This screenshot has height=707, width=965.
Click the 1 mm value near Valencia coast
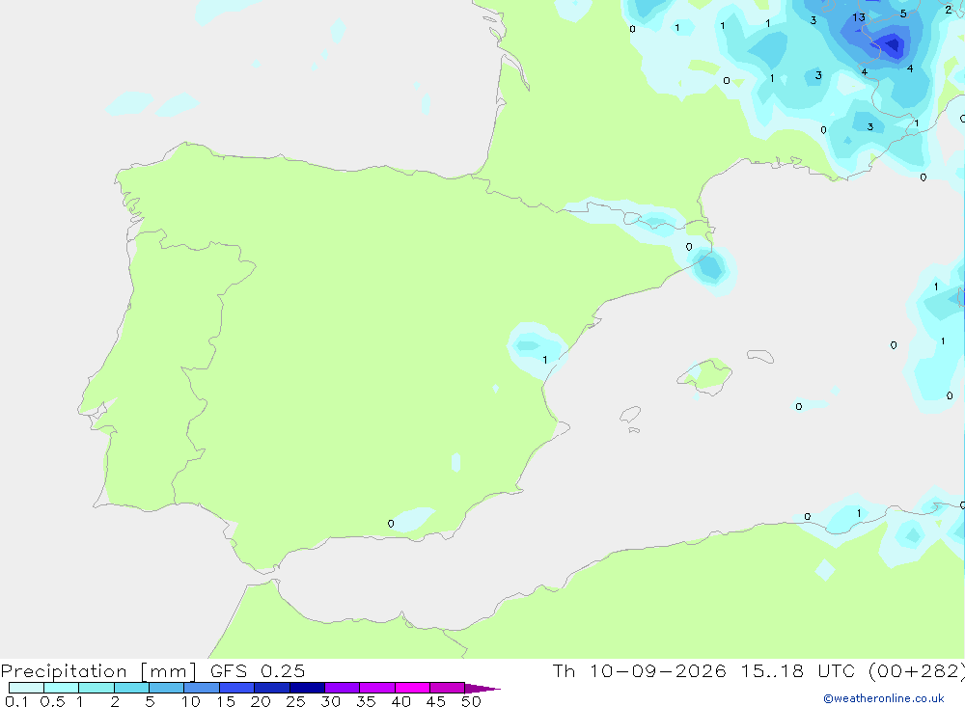pyautogui.click(x=544, y=360)
